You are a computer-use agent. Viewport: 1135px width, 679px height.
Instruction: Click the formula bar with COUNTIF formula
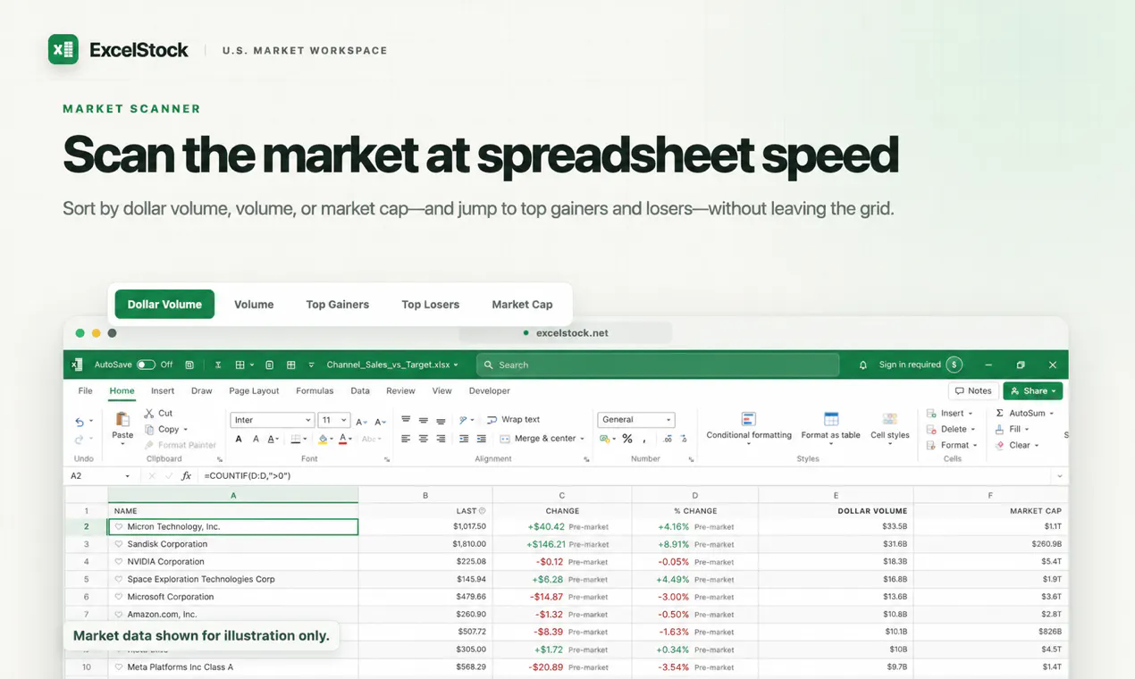coord(626,476)
